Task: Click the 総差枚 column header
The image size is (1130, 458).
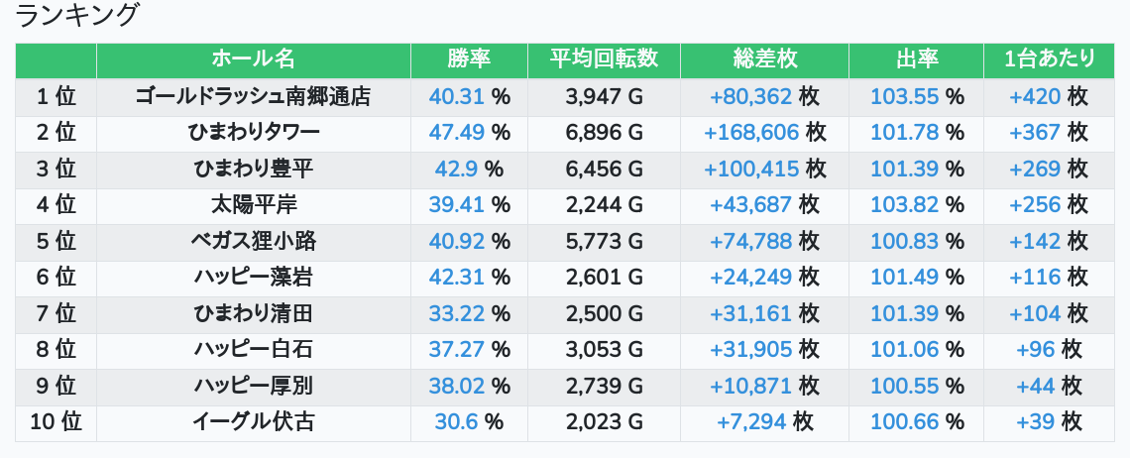Action: [764, 59]
